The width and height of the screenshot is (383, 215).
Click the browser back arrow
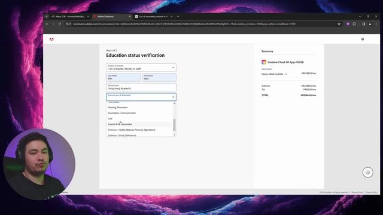(47, 24)
